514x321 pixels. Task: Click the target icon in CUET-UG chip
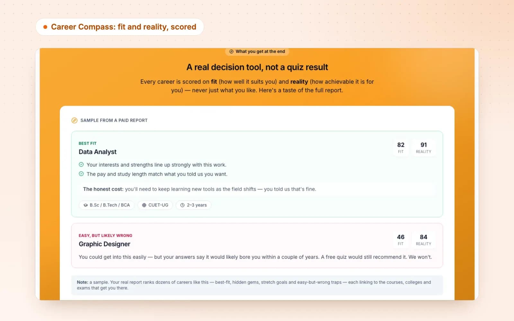pyautogui.click(x=144, y=205)
